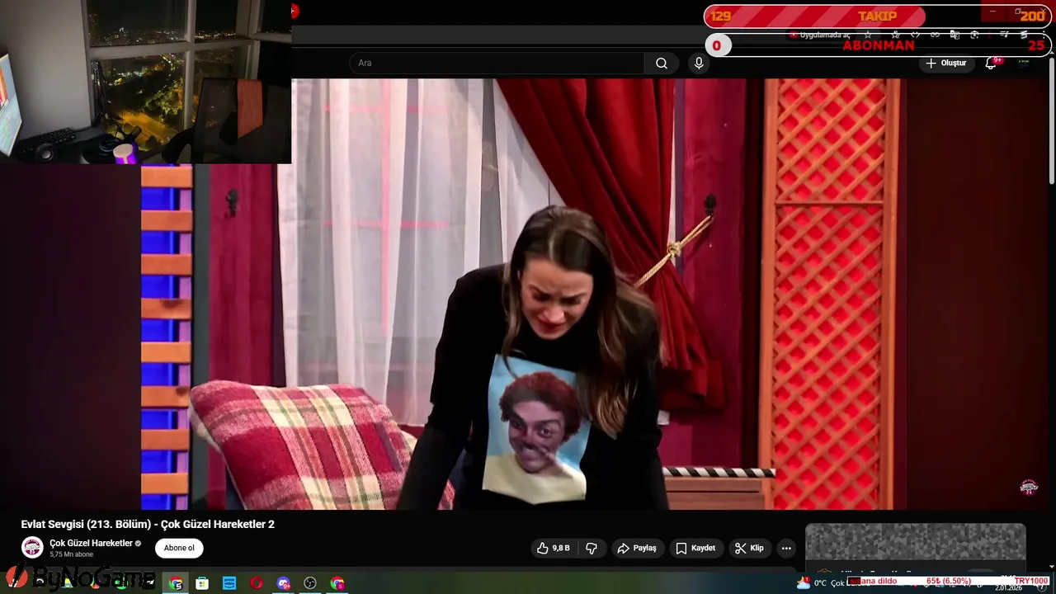Viewport: 1056px width, 594px height.
Task: Click the channel watermark in video corner
Action: [x=1029, y=487]
